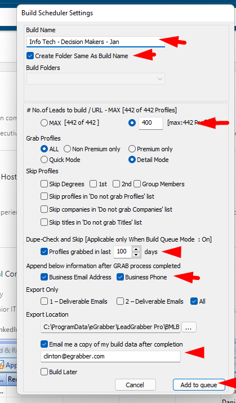The height and width of the screenshot is (403, 236).
Task: Increase days with the up stepper arrow
Action: point(137,249)
